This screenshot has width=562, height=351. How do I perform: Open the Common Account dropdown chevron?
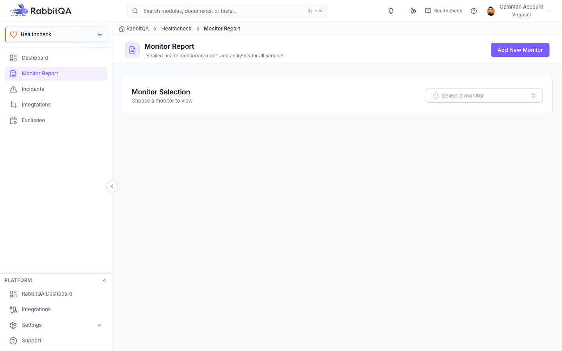pos(549,11)
